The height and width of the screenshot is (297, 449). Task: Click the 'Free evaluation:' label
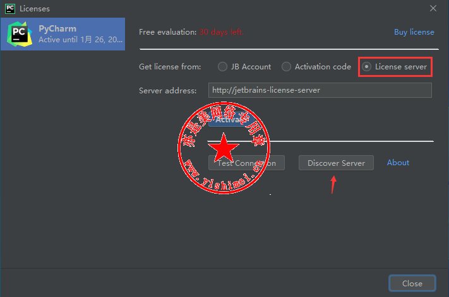[x=167, y=32]
